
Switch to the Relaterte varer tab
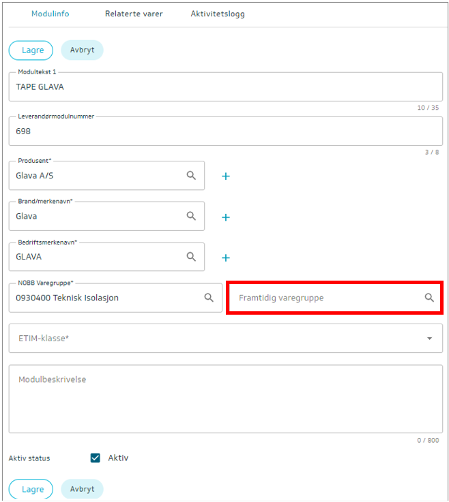tap(134, 14)
